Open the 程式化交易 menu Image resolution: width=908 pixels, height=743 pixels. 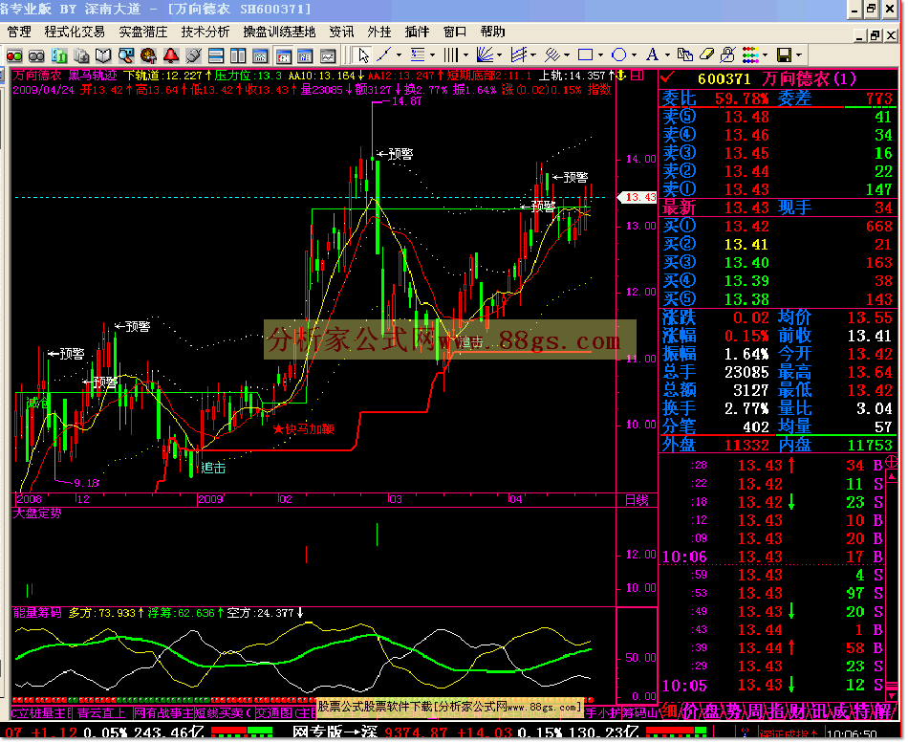click(x=75, y=32)
